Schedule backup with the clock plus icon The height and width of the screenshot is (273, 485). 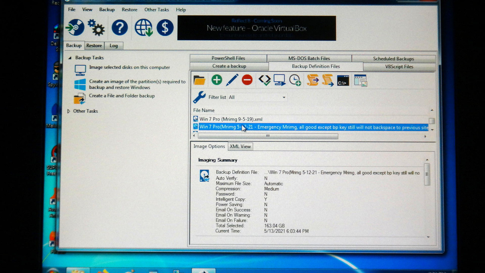click(x=295, y=80)
